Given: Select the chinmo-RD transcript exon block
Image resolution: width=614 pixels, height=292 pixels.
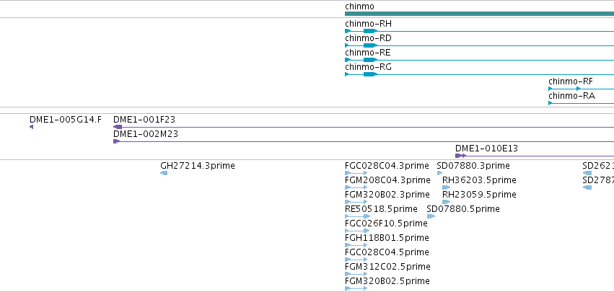Looking at the screenshot, I should 370,45.
